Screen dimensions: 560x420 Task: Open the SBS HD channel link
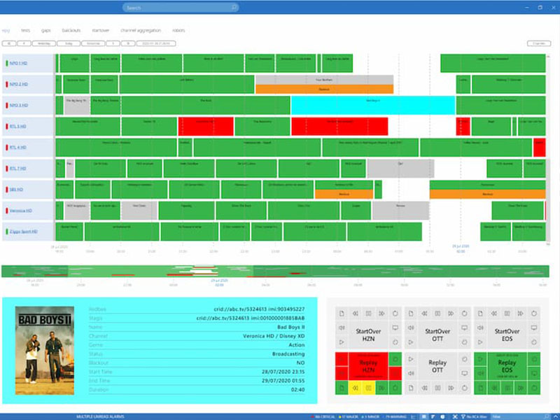click(16, 190)
